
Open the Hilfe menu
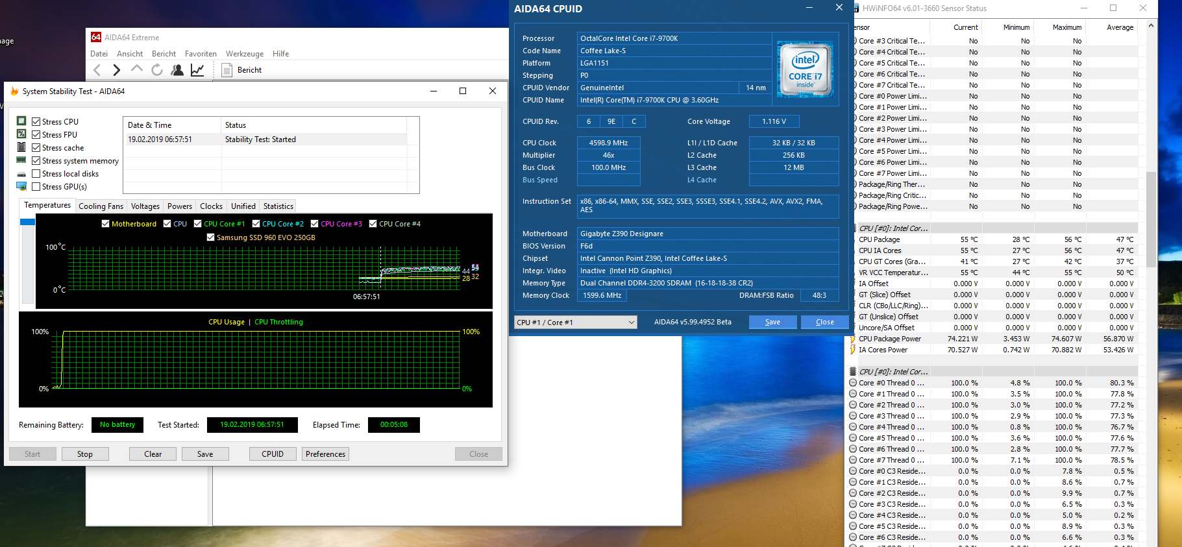281,54
